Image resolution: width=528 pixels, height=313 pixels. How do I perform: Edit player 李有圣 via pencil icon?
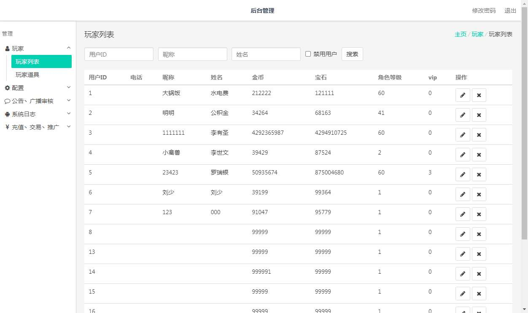pyautogui.click(x=463, y=135)
